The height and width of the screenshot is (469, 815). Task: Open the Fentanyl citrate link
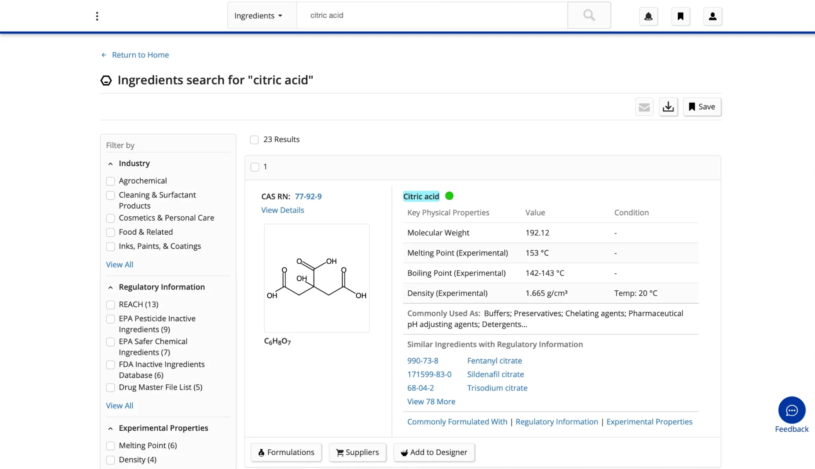pyautogui.click(x=494, y=361)
